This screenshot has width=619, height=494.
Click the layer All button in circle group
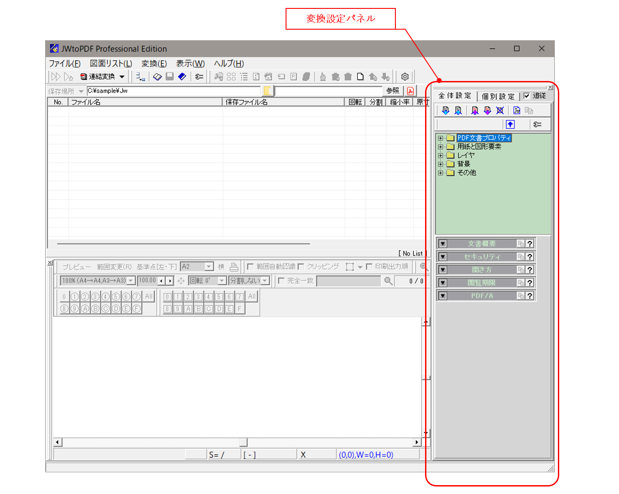coord(149,297)
